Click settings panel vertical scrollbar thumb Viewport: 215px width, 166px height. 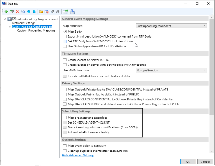211,67
